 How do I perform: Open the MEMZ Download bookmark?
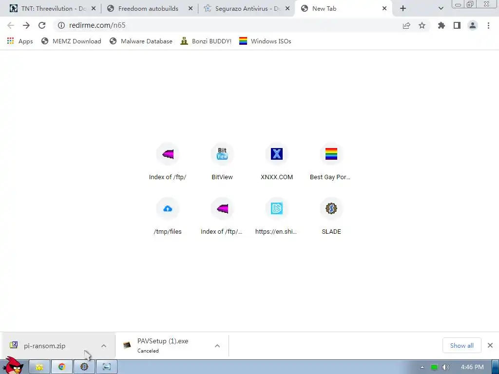click(71, 41)
